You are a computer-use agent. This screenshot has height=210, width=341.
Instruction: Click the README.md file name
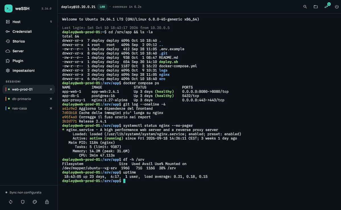(x=169, y=58)
